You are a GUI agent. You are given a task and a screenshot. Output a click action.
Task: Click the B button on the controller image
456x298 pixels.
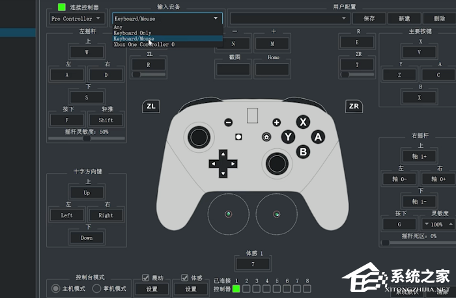click(x=303, y=151)
